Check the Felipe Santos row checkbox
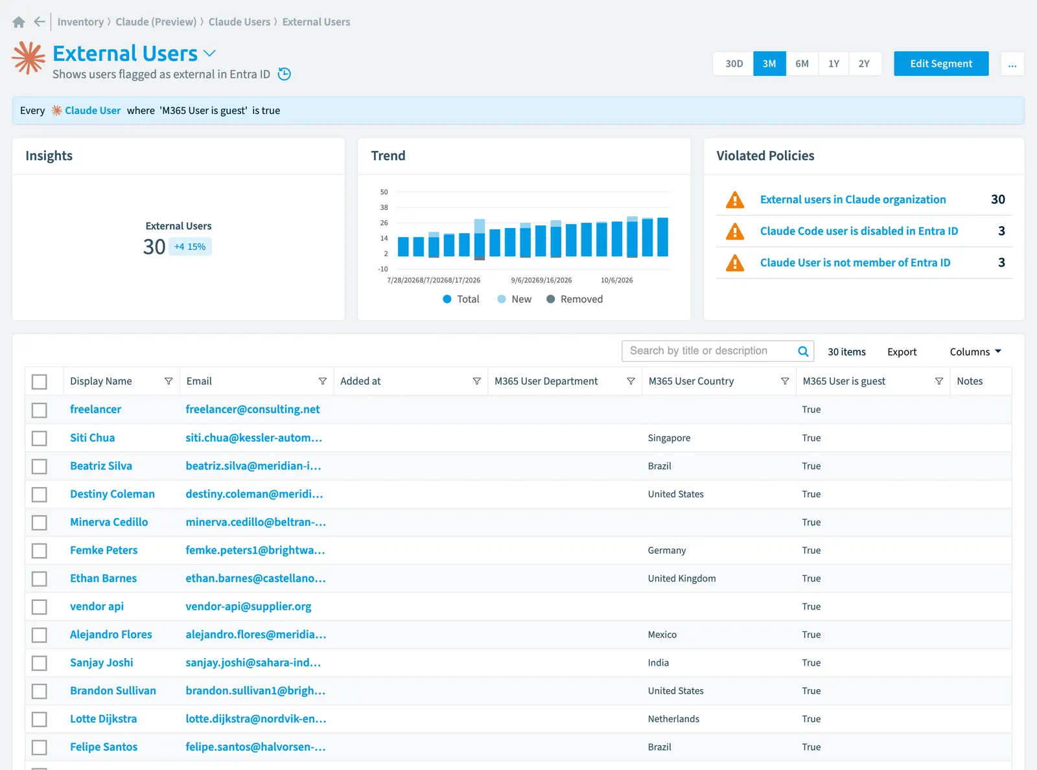This screenshot has width=1037, height=770. 40,747
